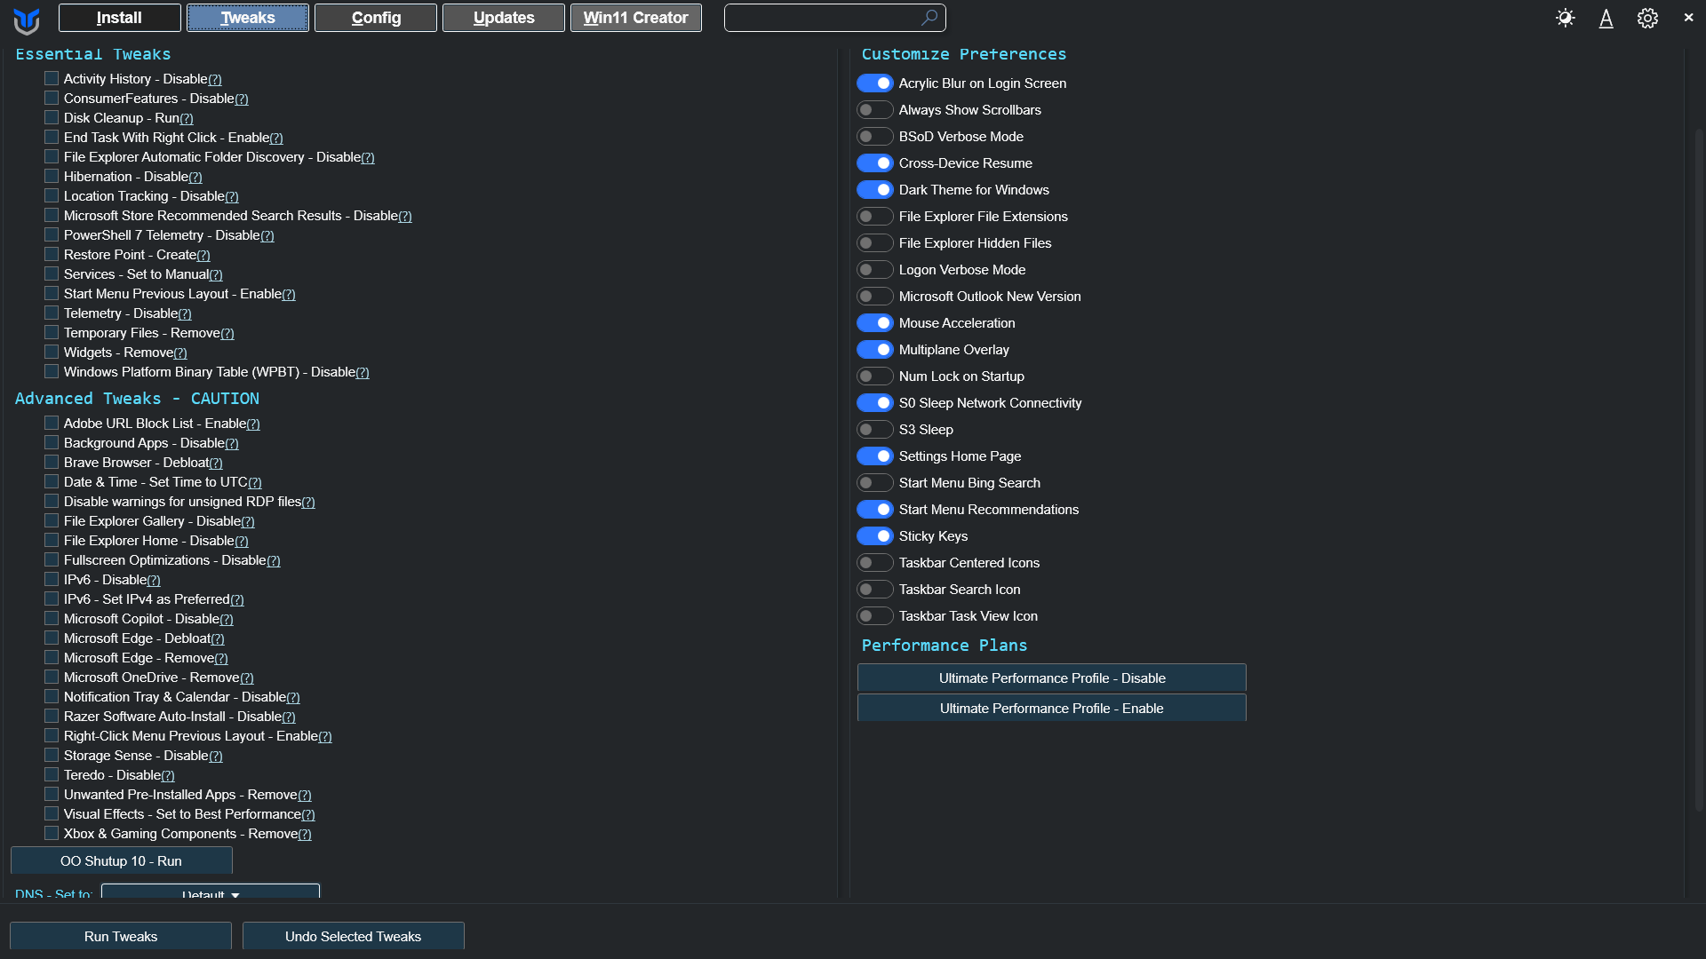Viewport: 1706px width, 959px height.
Task: Check Fullscreen Optimizations - Disable
Action: click(x=52, y=559)
